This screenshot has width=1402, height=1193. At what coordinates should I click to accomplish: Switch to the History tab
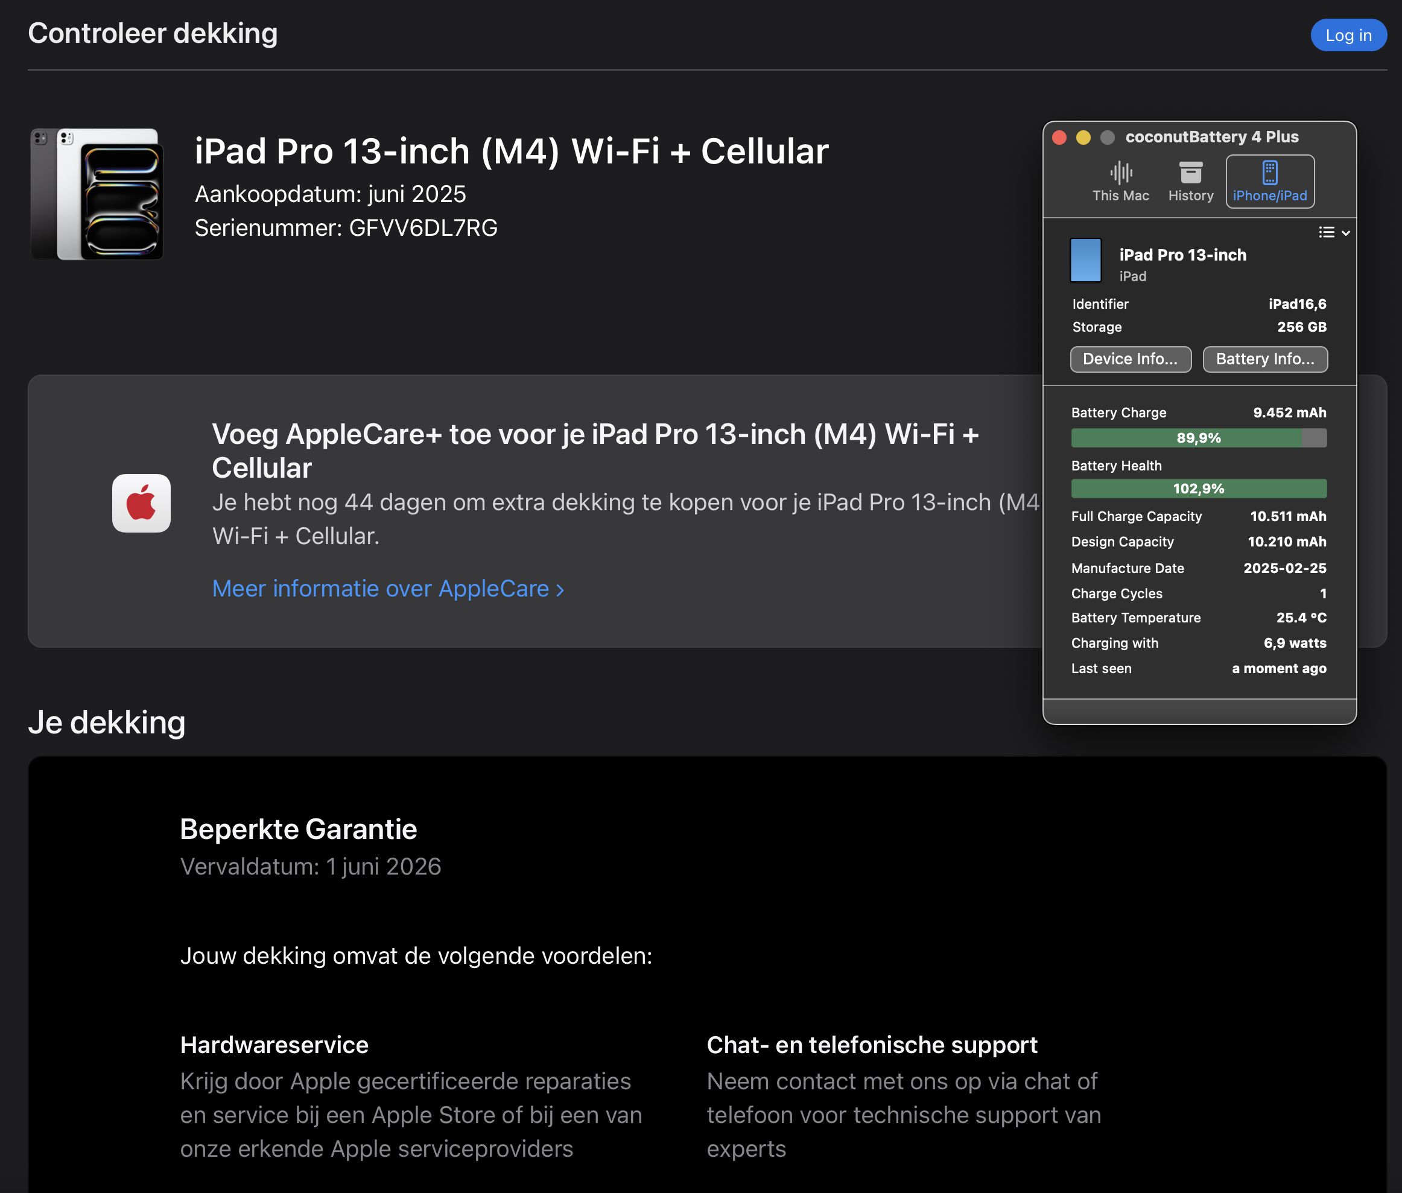coord(1190,182)
